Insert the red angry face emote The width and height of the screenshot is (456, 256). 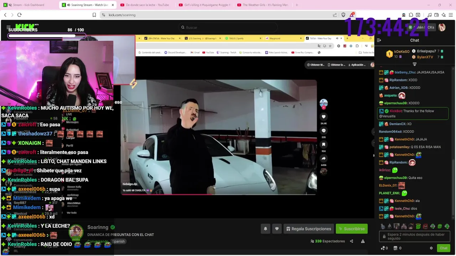pos(425,226)
